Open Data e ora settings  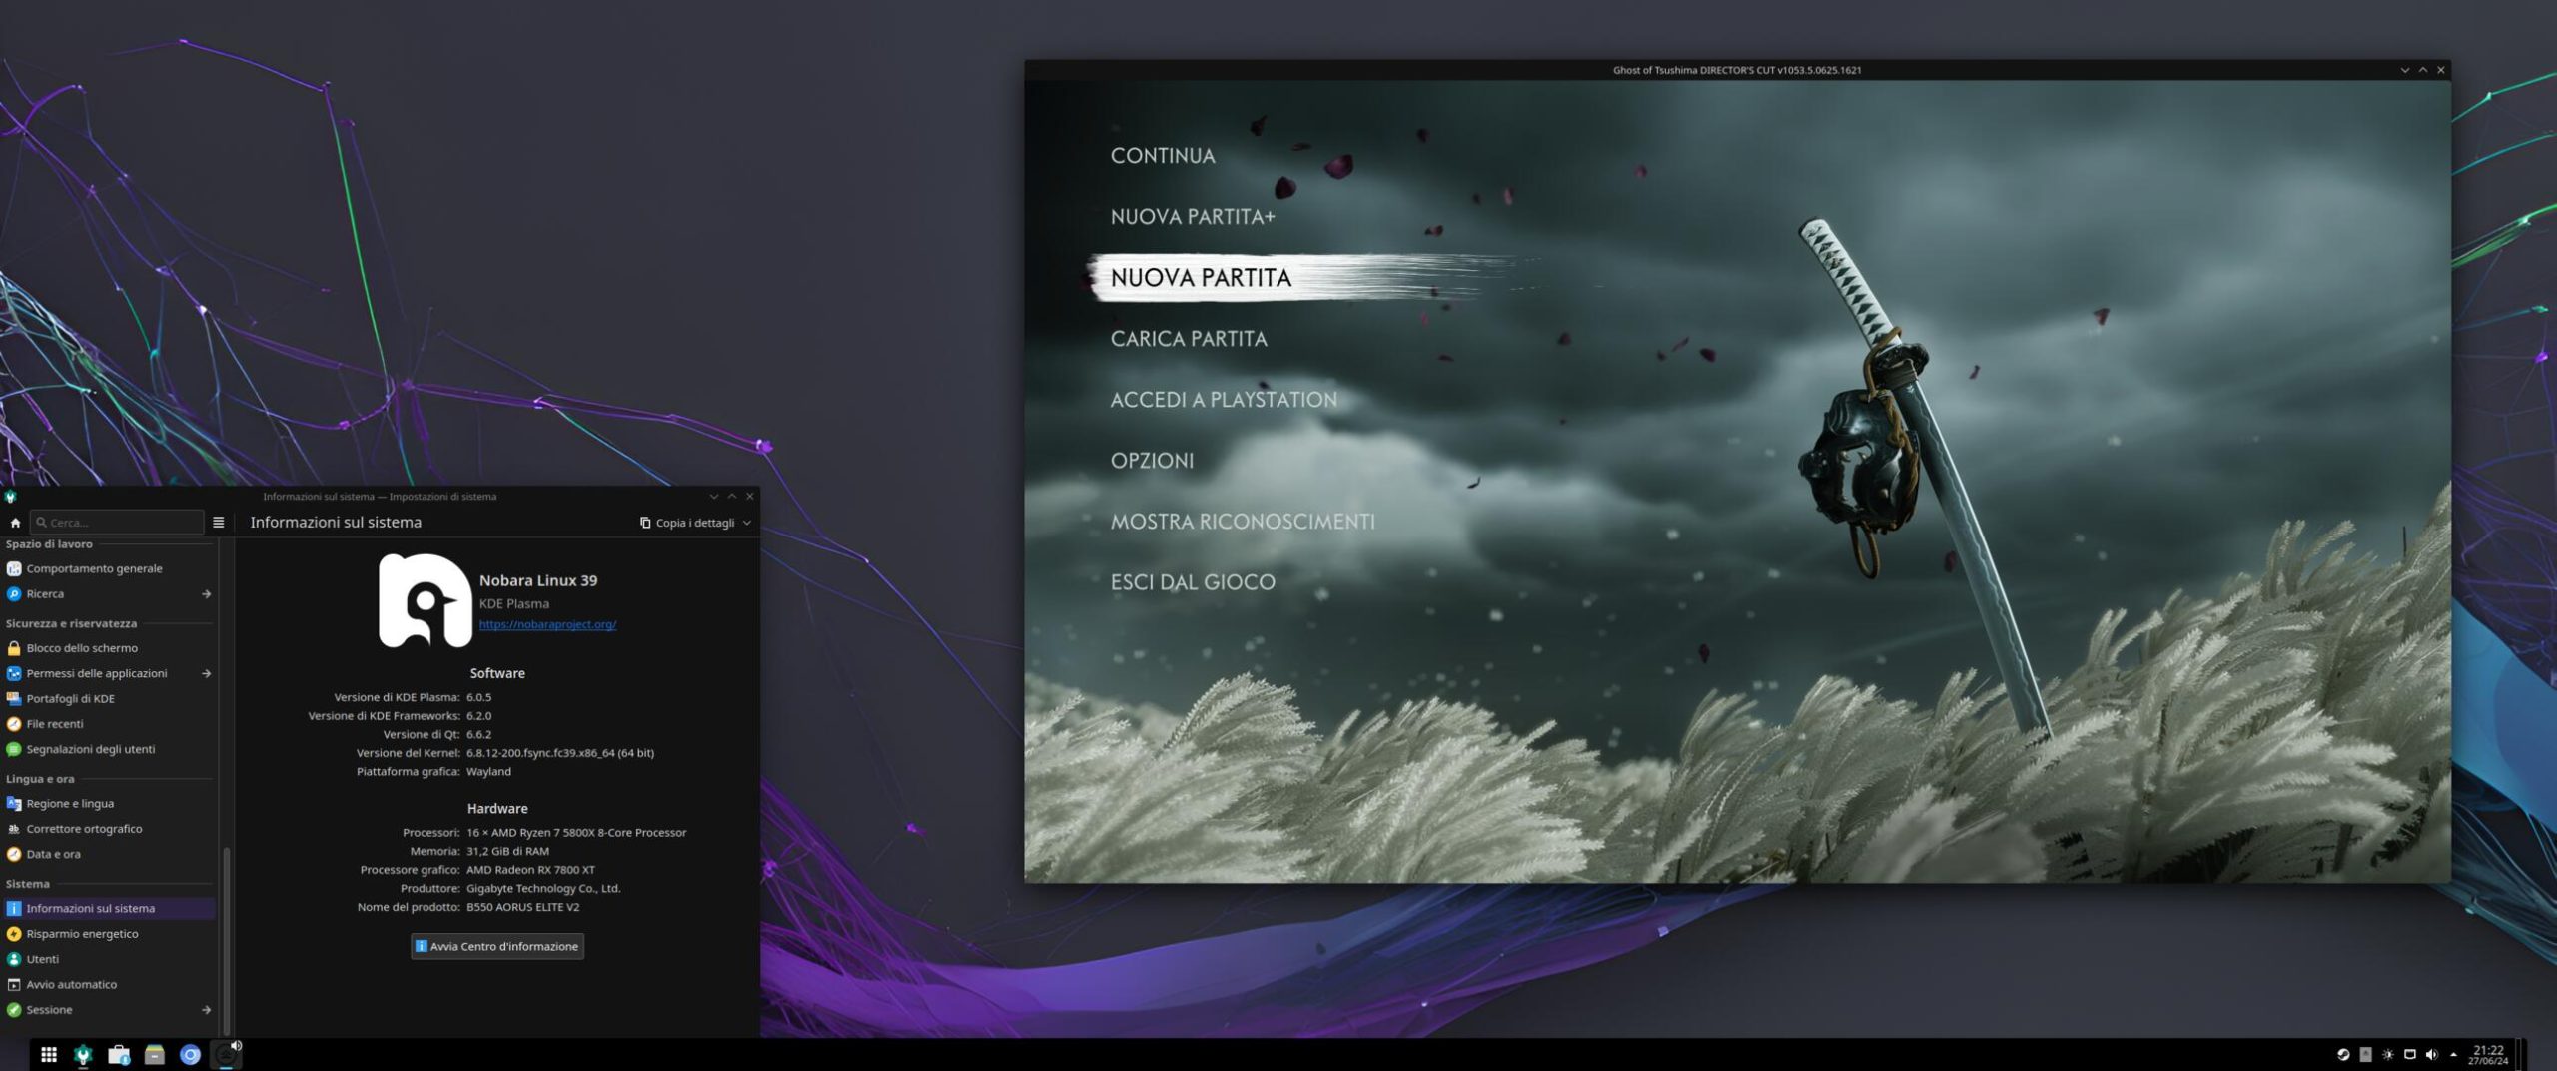click(x=108, y=854)
